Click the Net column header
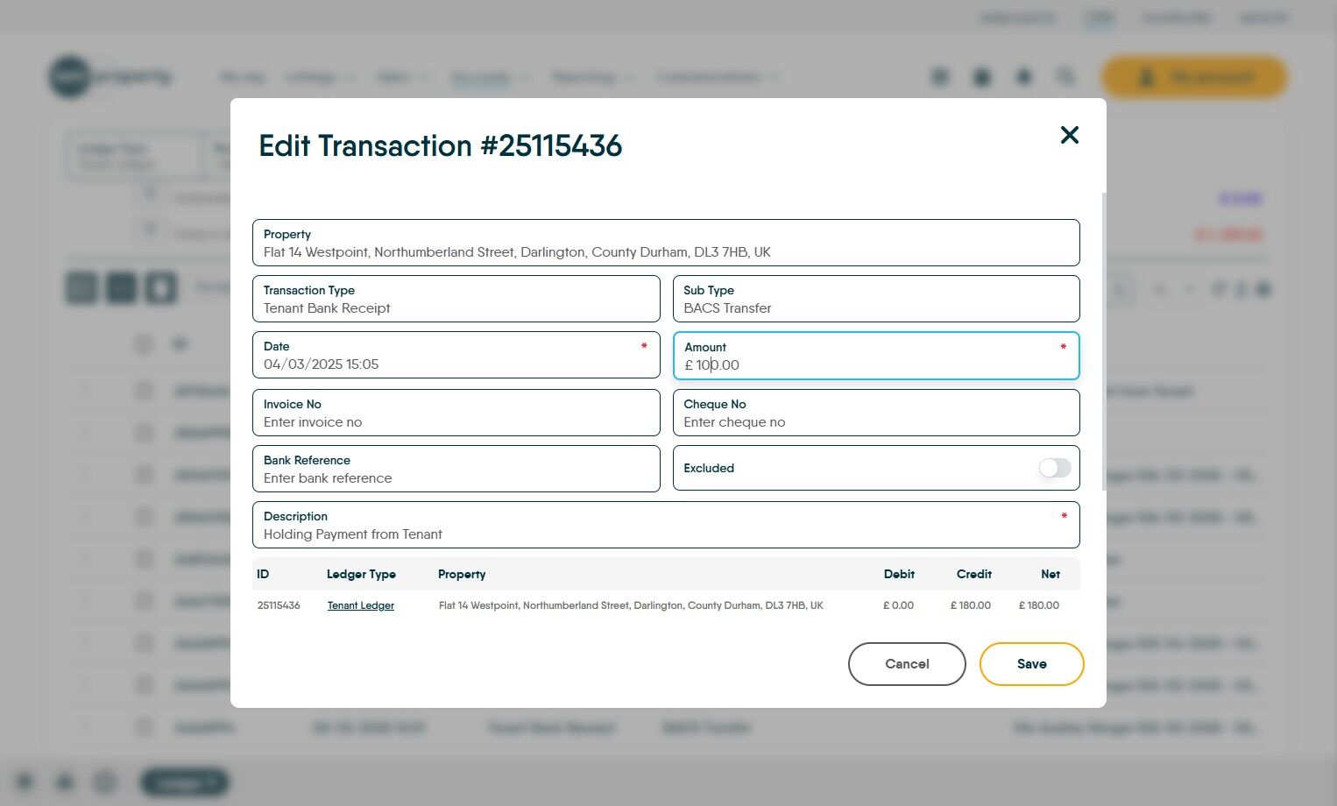Image resolution: width=1337 pixels, height=806 pixels. click(x=1050, y=575)
